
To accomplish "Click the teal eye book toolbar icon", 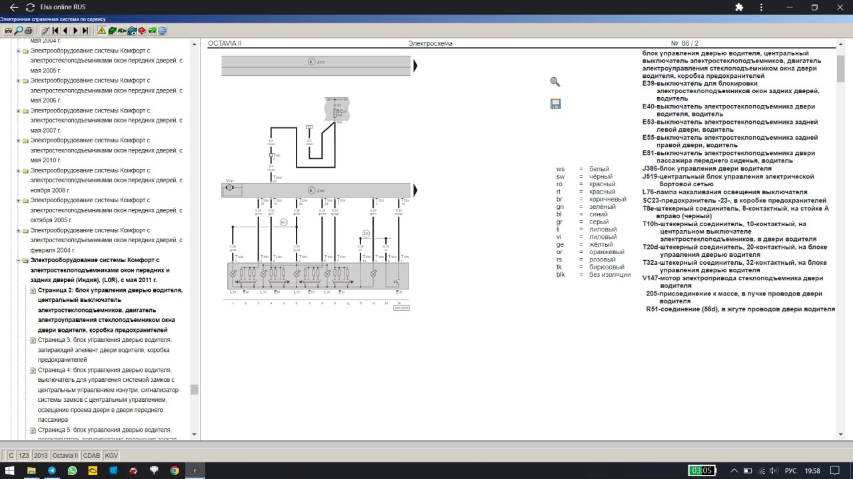I will point(132,31).
